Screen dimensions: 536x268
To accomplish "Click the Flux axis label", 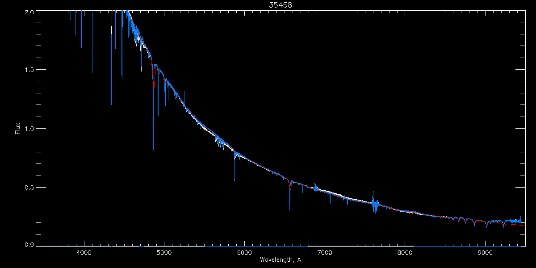I will pyautogui.click(x=17, y=128).
